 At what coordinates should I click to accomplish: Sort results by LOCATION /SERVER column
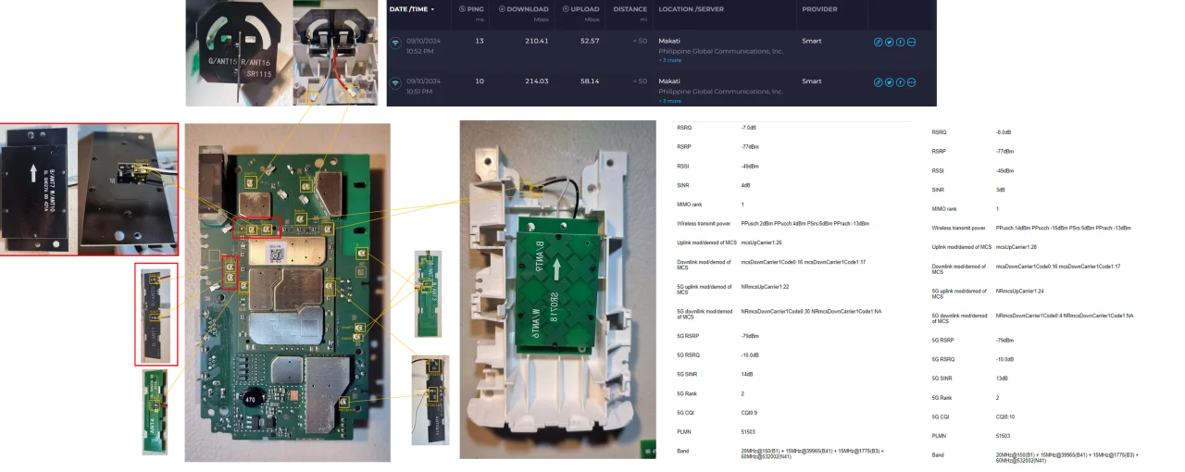[x=691, y=9]
